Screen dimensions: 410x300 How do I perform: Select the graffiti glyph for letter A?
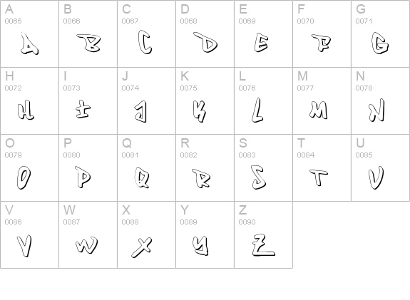point(29,33)
